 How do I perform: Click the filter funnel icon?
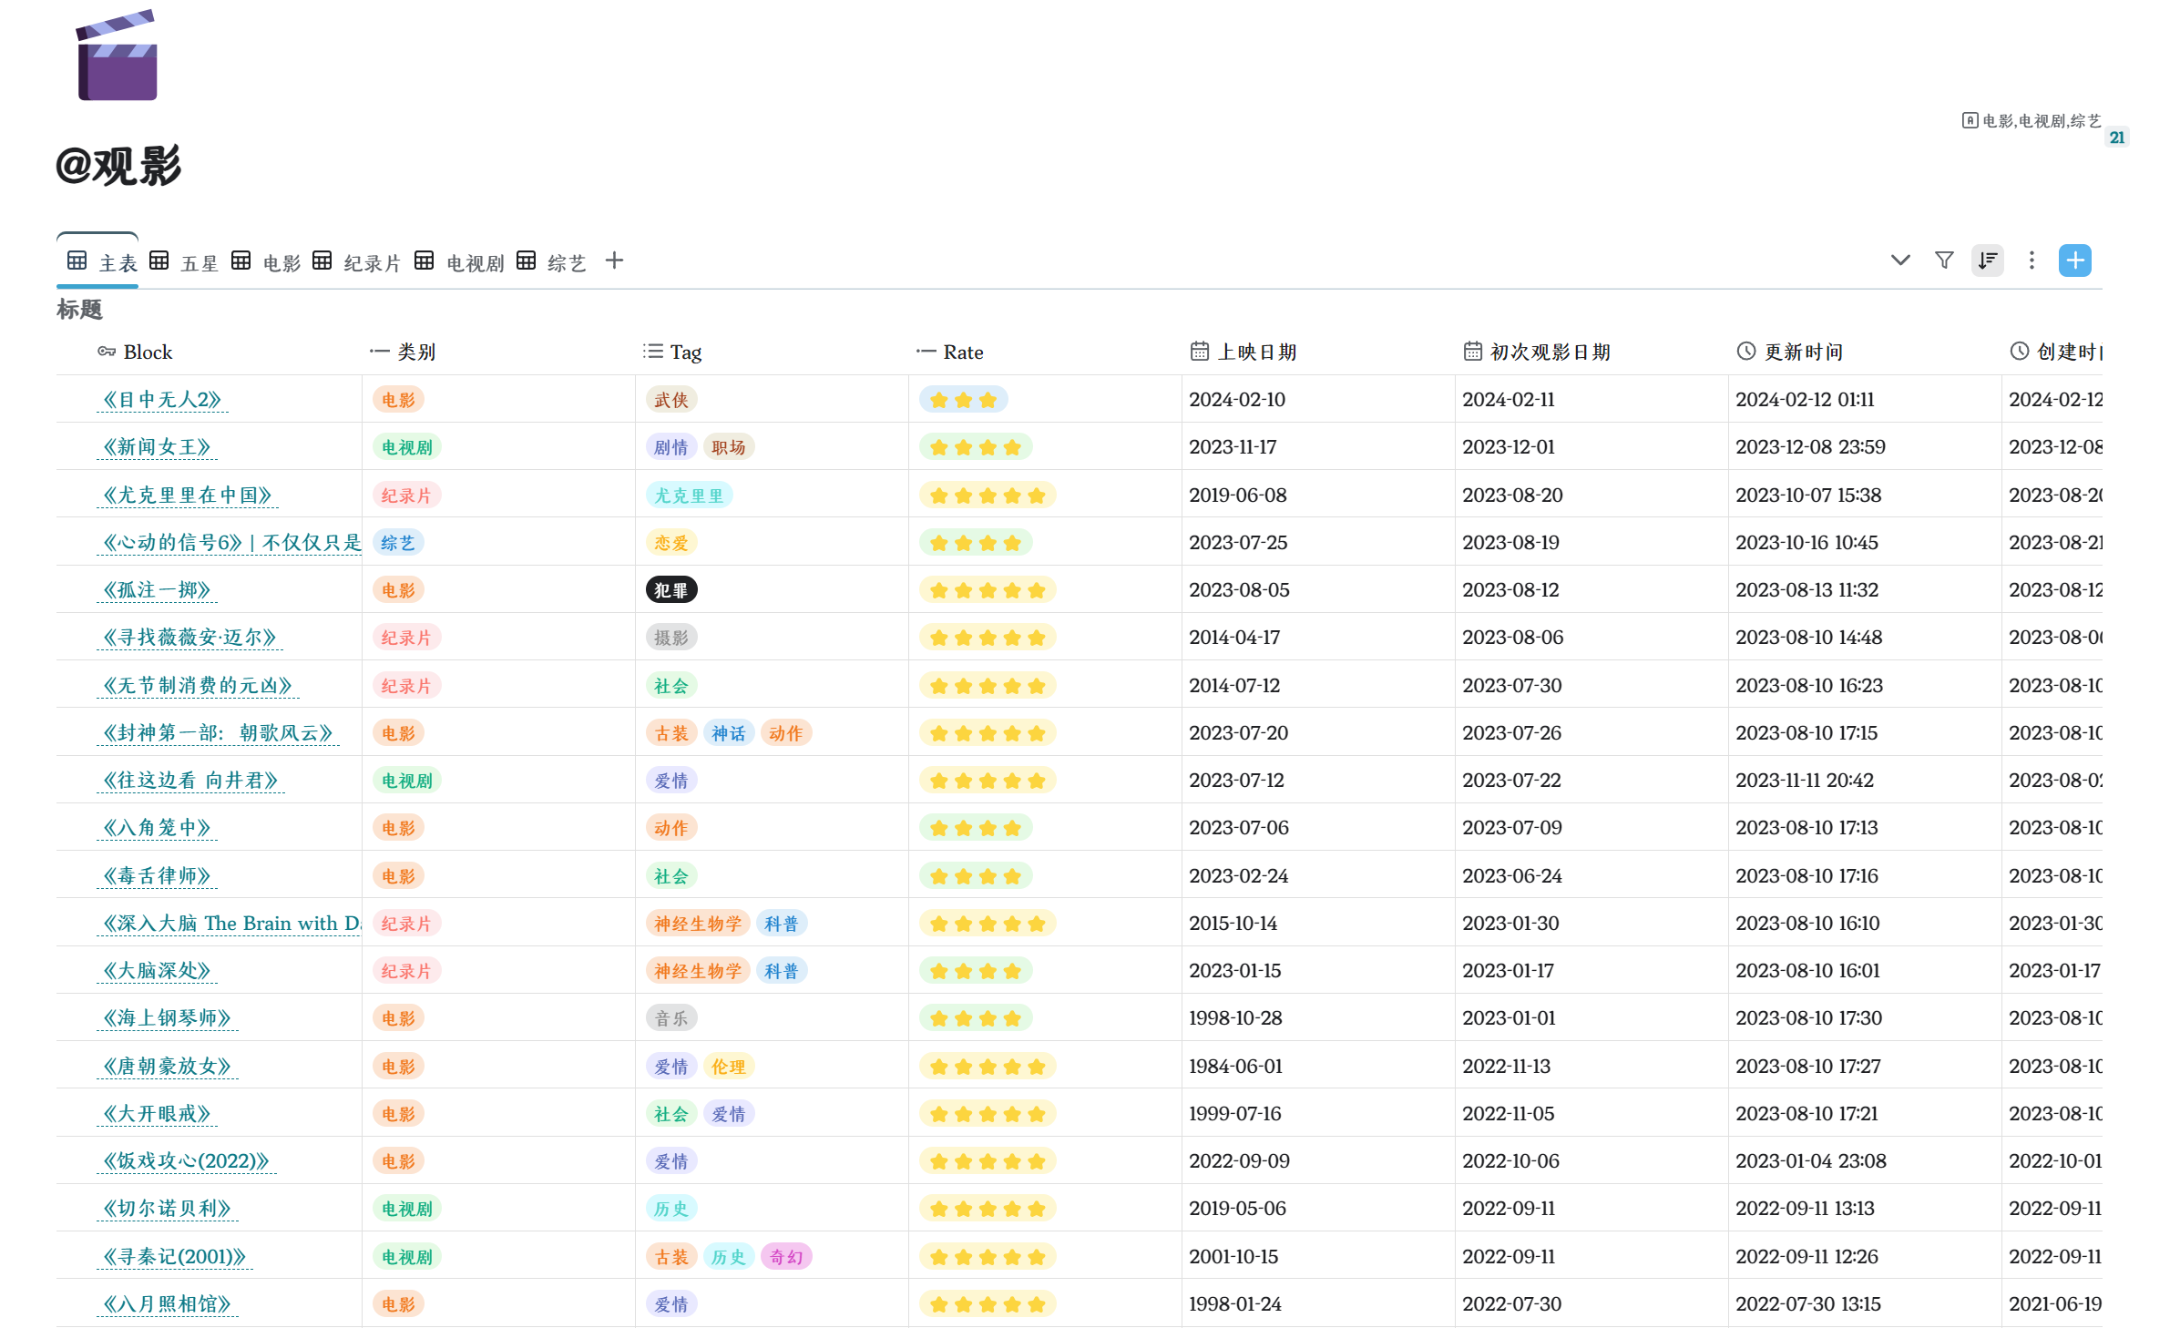[x=1944, y=260]
